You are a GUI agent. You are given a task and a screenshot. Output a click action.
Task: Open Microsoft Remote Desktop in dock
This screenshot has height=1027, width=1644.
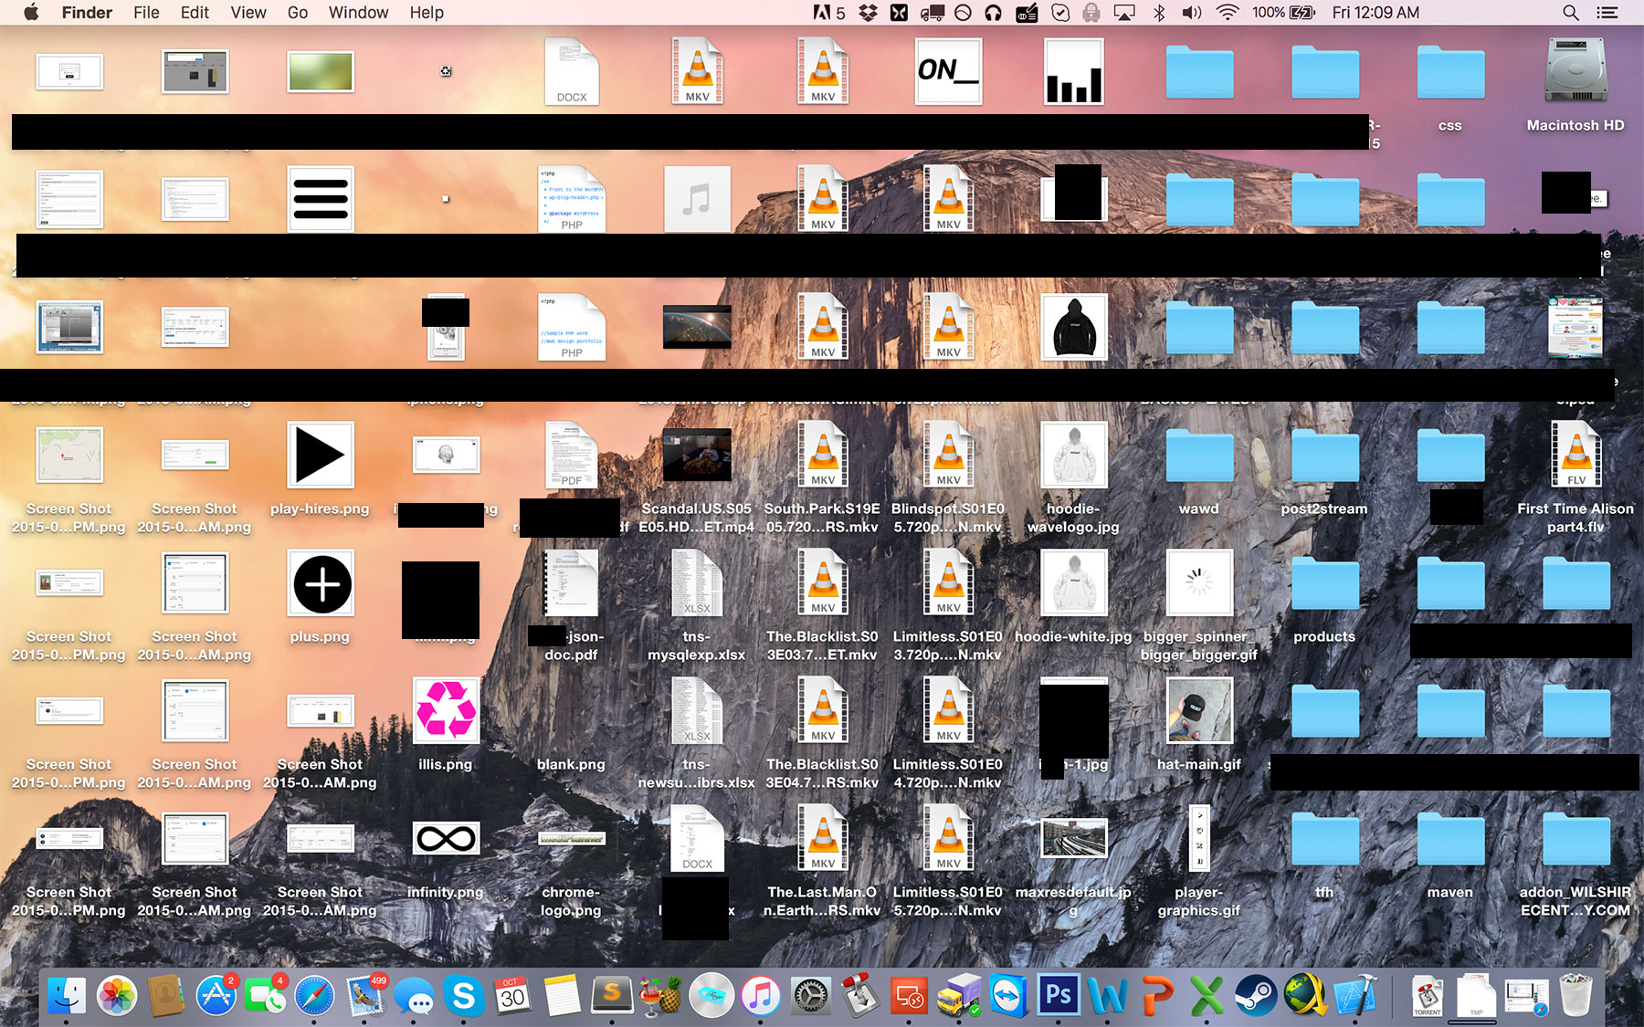pyautogui.click(x=909, y=995)
